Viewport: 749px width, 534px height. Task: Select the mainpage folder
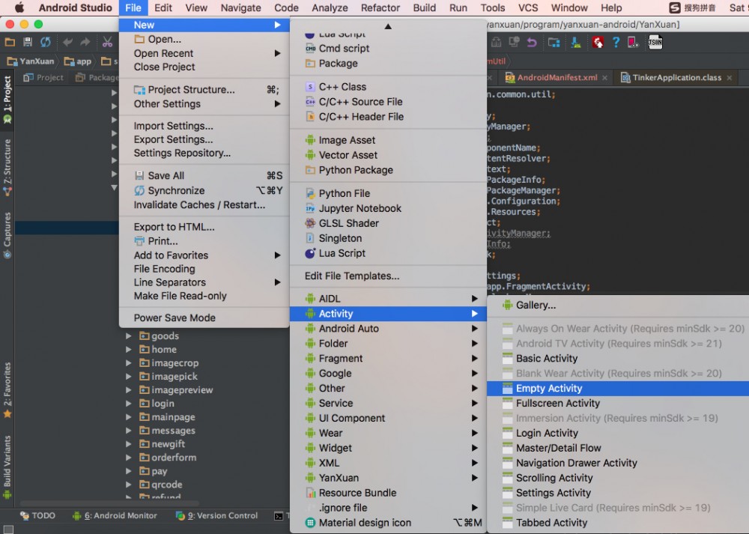click(x=168, y=417)
